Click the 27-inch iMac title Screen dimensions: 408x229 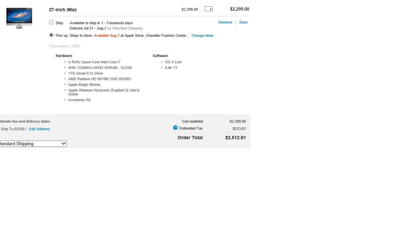pos(63,10)
